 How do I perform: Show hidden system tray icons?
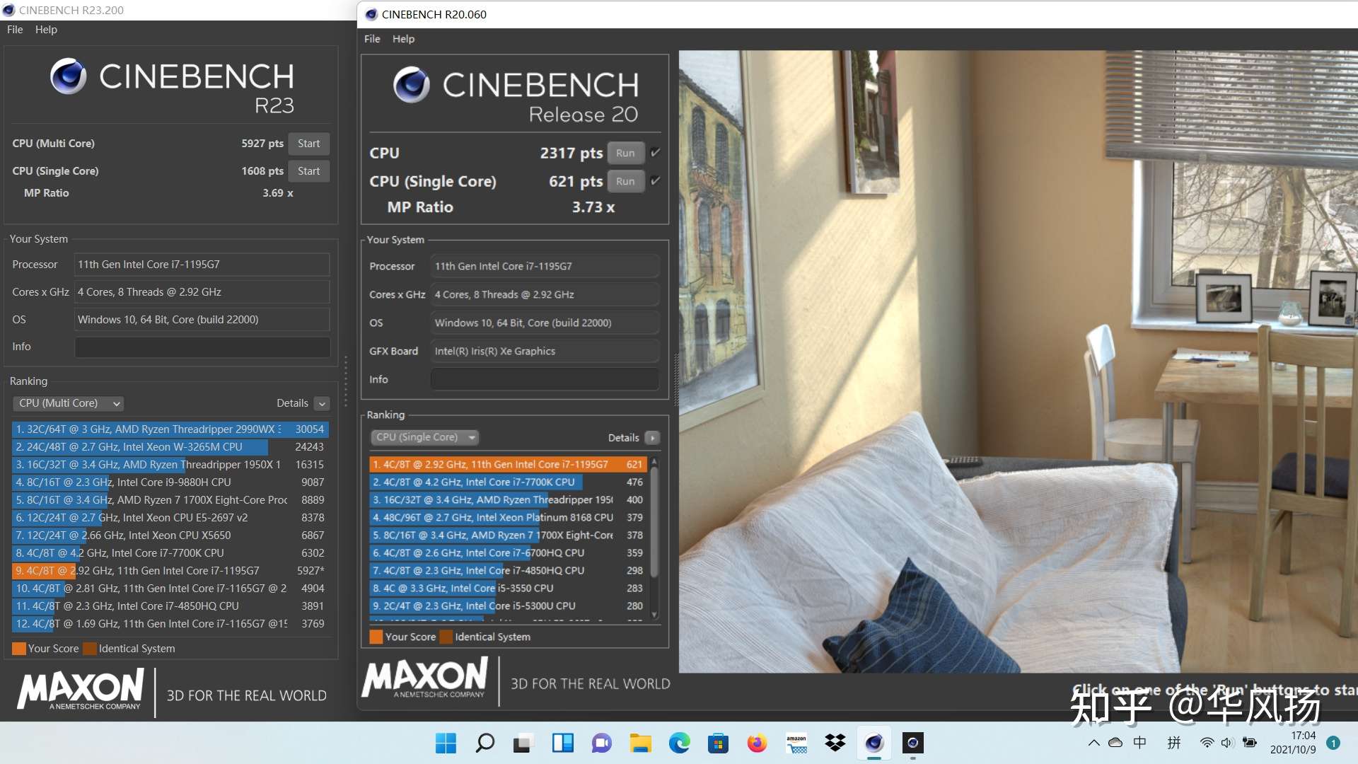click(x=1093, y=743)
